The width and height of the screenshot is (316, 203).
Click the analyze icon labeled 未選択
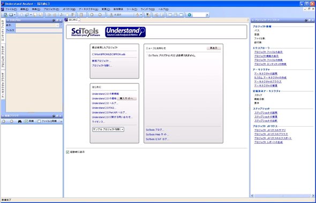[x=116, y=15]
